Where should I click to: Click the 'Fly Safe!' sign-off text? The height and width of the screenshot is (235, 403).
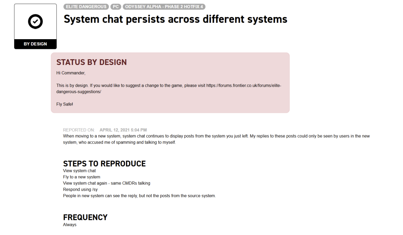[65, 104]
